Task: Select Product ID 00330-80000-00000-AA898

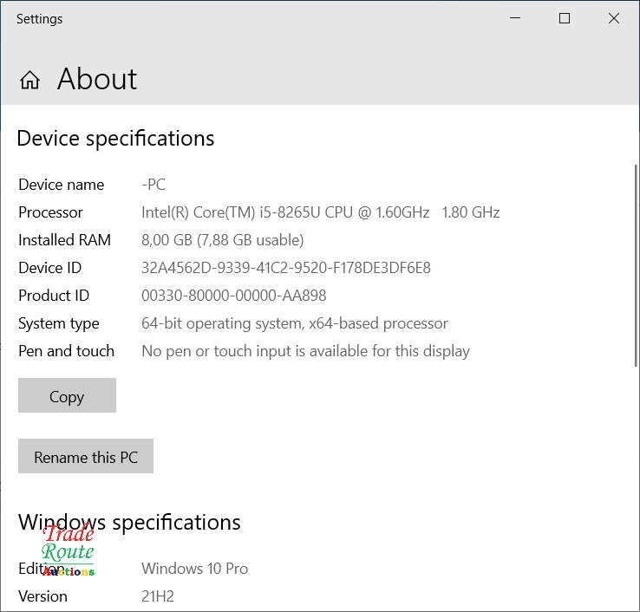Action: click(234, 296)
